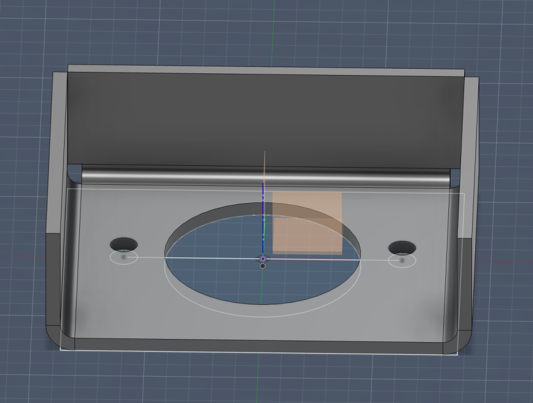Click the small point just below origin
Image resolution: width=533 pixels, height=403 pixels.
click(x=263, y=266)
